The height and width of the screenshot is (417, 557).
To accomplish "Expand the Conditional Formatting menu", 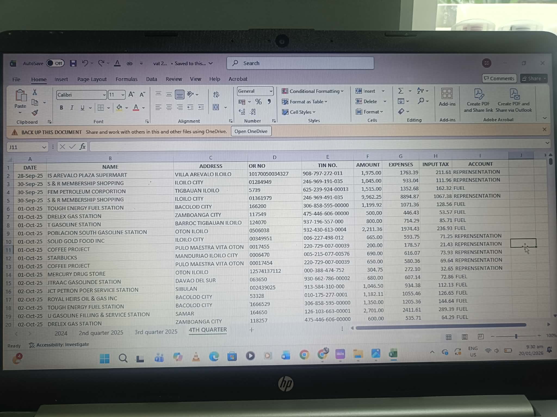I will (x=313, y=91).
